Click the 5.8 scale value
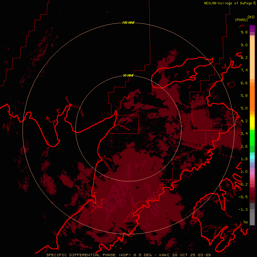The image size is (257, 257). [x=244, y=96]
